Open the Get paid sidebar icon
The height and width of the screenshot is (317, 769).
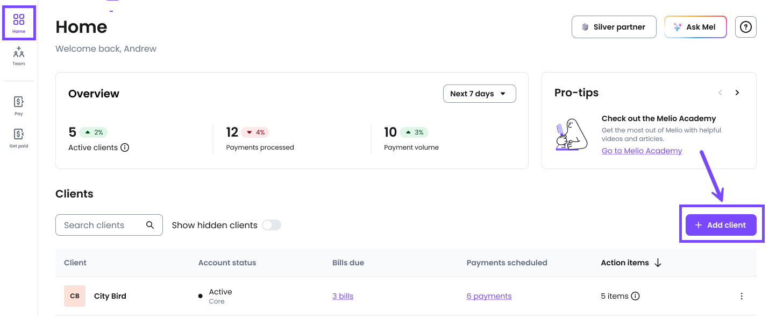pos(19,138)
